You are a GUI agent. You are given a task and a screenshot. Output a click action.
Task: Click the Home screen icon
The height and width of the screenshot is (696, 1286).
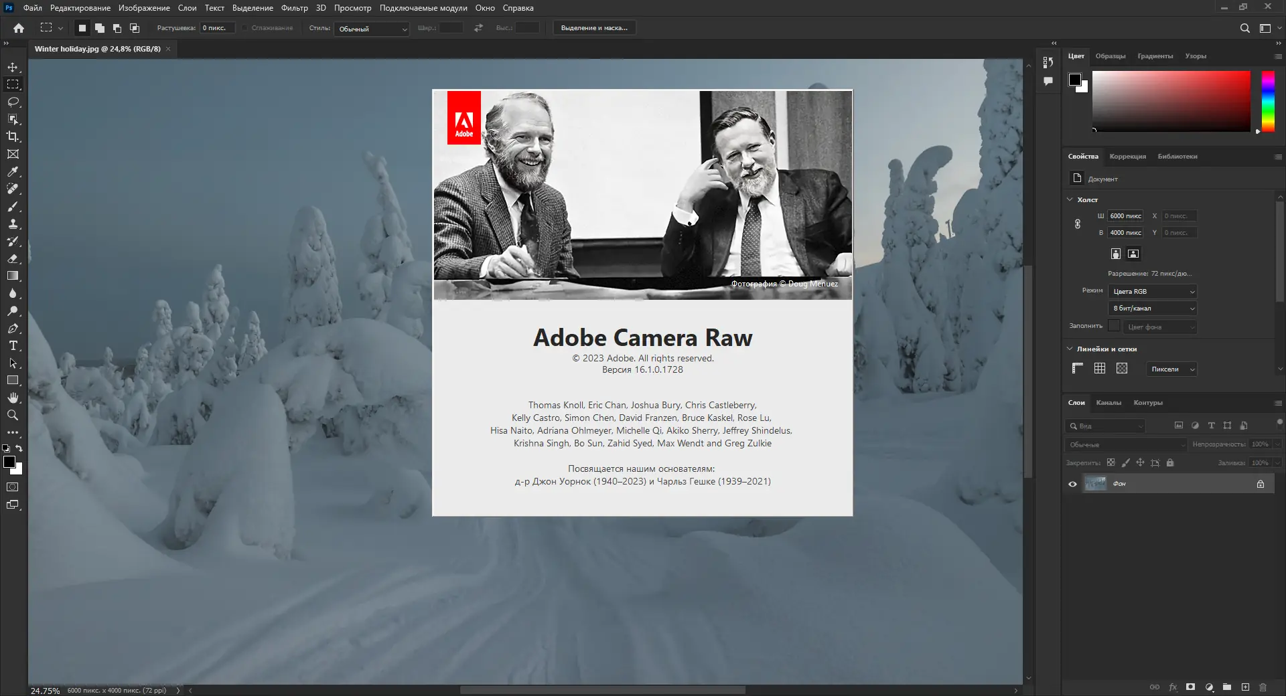click(19, 28)
